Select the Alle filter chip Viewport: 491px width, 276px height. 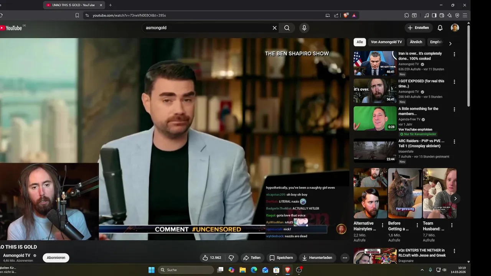pos(360,42)
